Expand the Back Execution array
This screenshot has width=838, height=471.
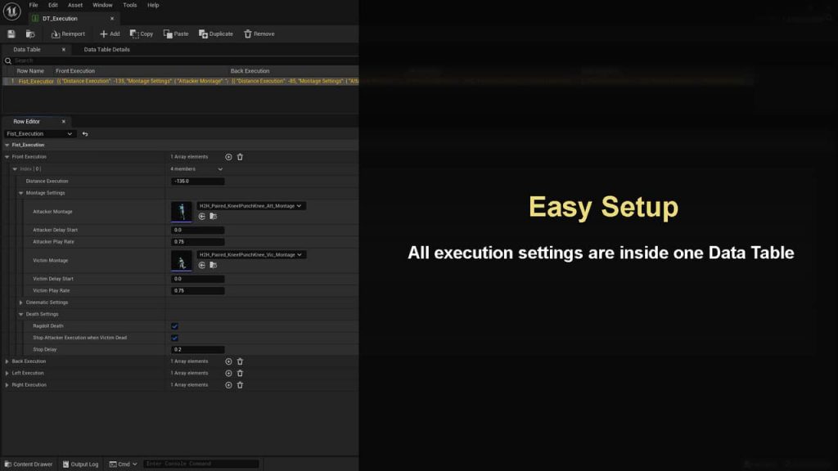click(x=7, y=361)
